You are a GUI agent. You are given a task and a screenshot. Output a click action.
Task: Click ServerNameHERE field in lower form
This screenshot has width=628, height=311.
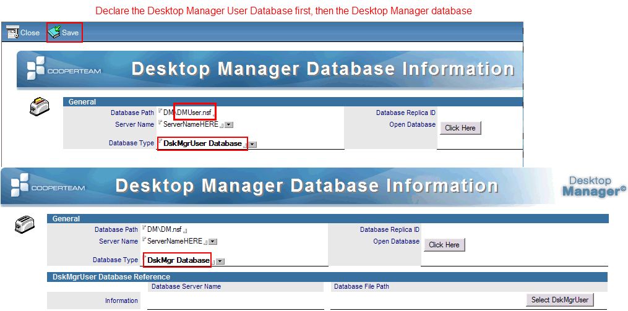click(x=175, y=241)
